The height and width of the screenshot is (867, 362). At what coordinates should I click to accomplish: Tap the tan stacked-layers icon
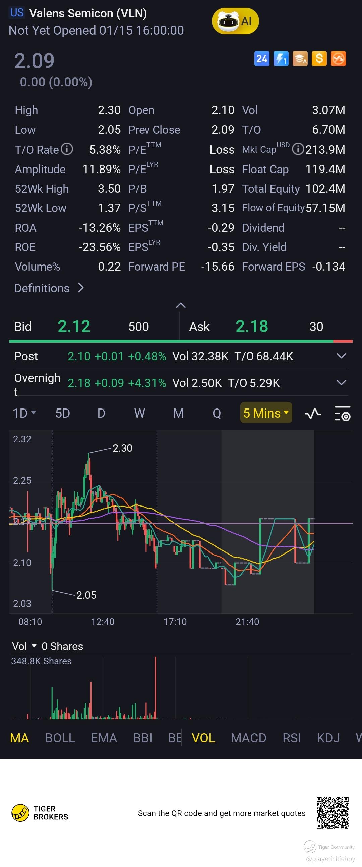300,58
